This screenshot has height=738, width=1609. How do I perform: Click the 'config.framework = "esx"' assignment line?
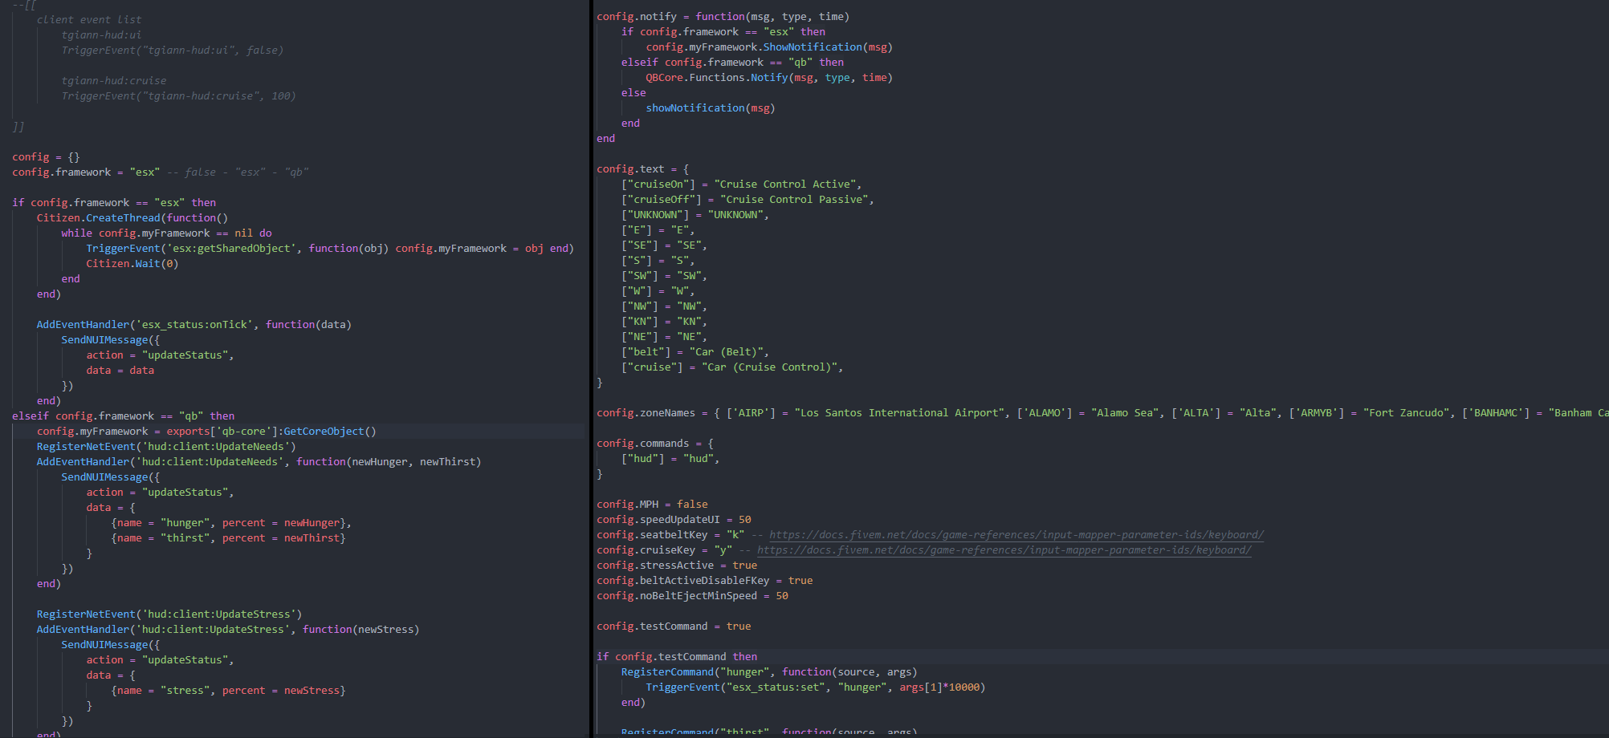tap(86, 172)
